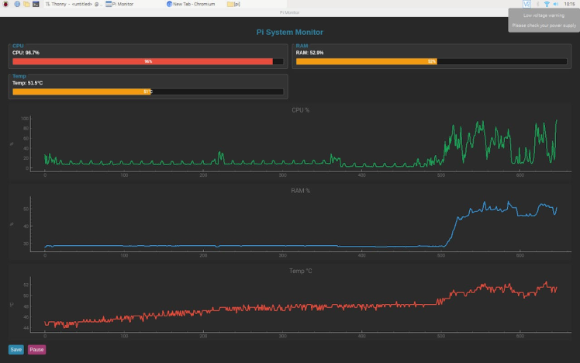Launch the web browser globe icon
580x363 pixels.
(x=17, y=4)
